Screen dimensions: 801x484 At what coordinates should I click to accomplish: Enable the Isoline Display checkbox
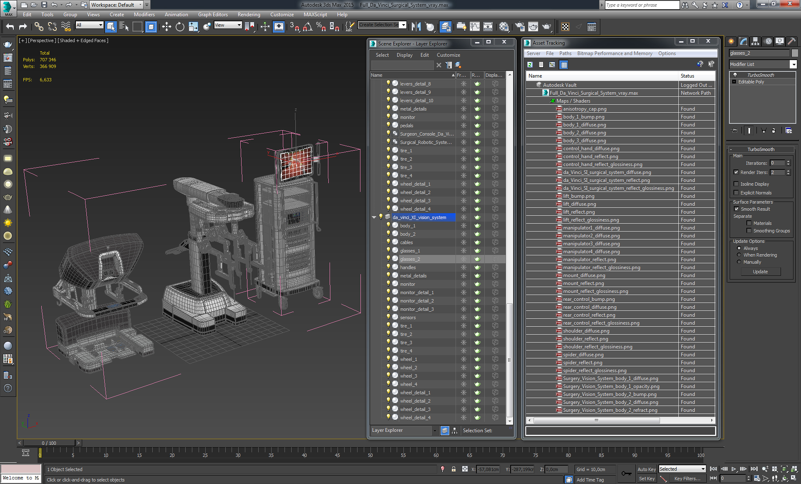pyautogui.click(x=736, y=184)
